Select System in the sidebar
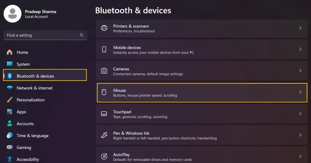311x163 pixels. pos(23,64)
